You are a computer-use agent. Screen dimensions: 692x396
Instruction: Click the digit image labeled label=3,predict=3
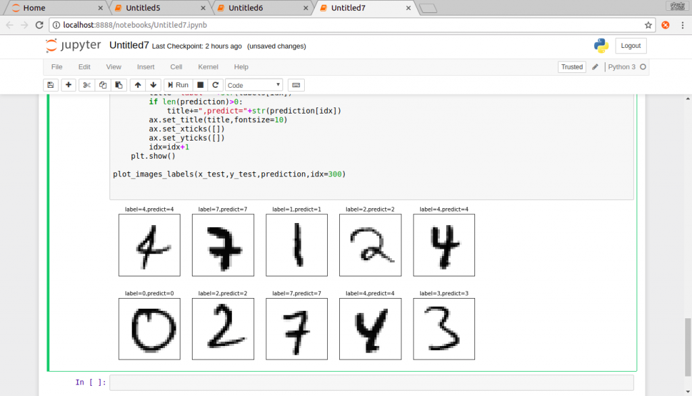click(x=444, y=329)
